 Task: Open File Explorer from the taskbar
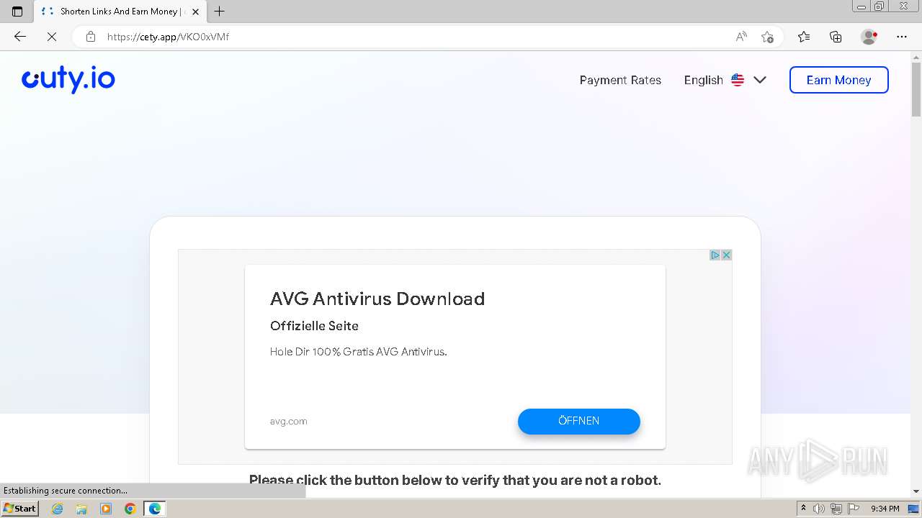pos(81,509)
